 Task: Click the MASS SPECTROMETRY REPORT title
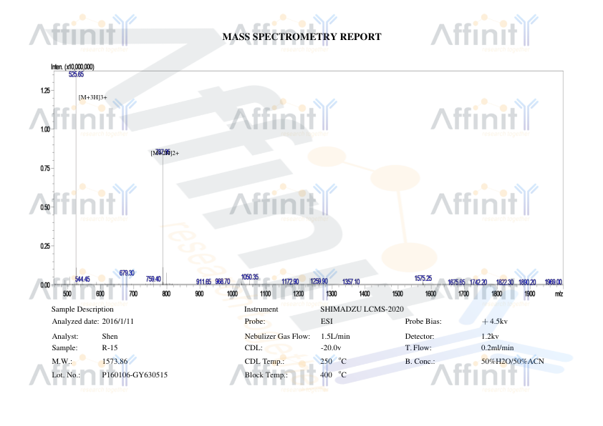pyautogui.click(x=302, y=37)
